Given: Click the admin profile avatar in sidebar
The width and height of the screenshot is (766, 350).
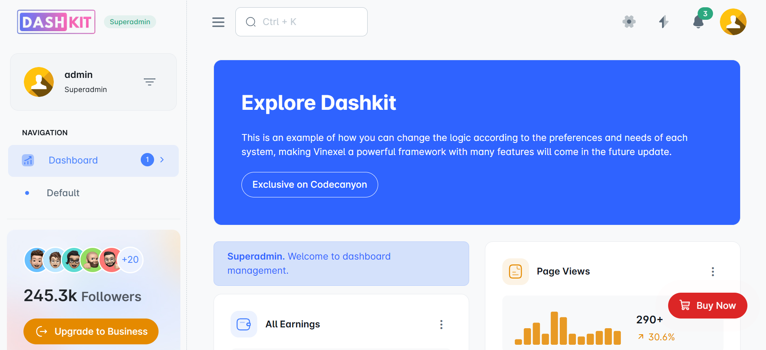Looking at the screenshot, I should pos(39,82).
